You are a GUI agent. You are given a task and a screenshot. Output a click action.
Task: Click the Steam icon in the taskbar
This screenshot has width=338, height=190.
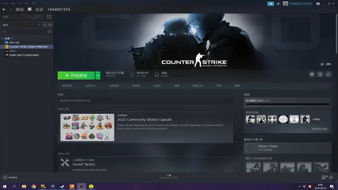coord(62,186)
